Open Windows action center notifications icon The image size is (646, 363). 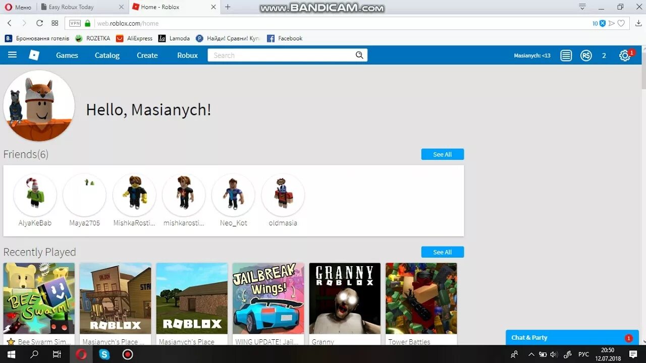[633, 354]
